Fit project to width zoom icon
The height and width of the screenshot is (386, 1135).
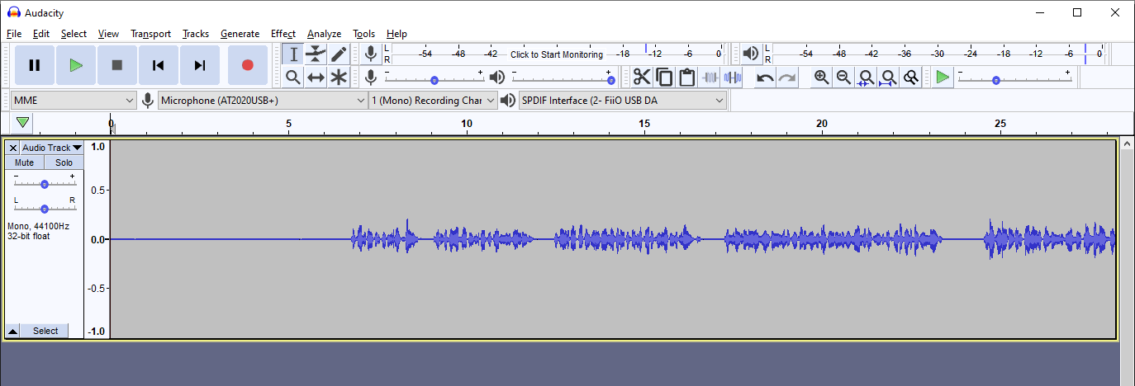point(888,78)
